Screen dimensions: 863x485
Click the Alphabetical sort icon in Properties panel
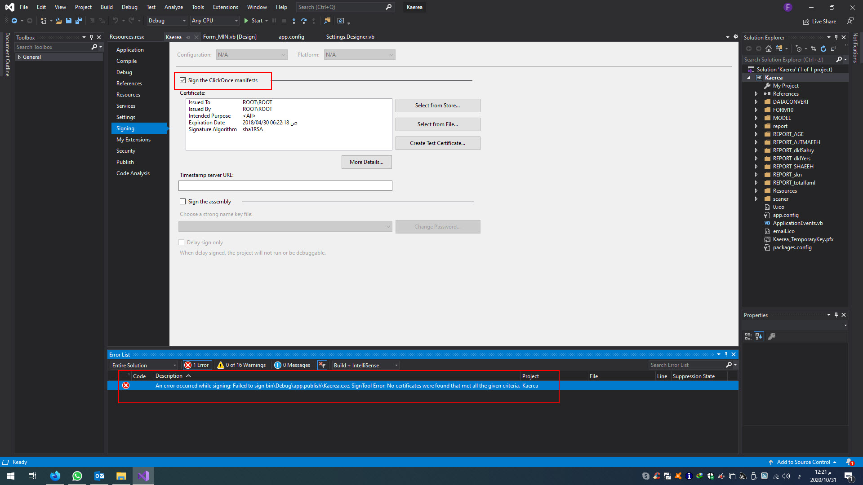tap(759, 336)
